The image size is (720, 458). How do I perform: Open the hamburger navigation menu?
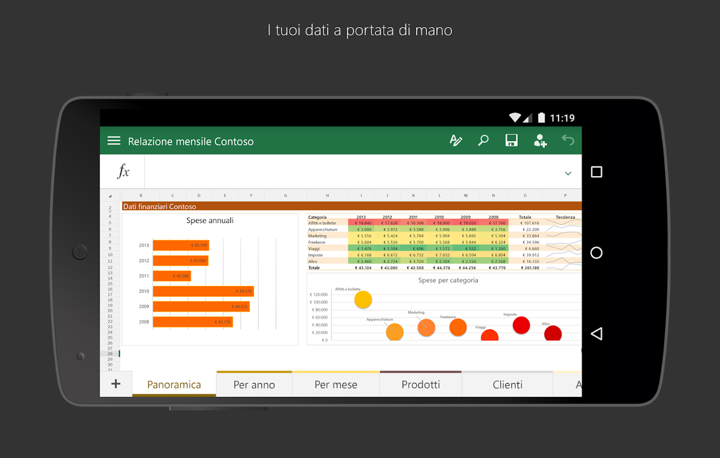[x=114, y=141]
